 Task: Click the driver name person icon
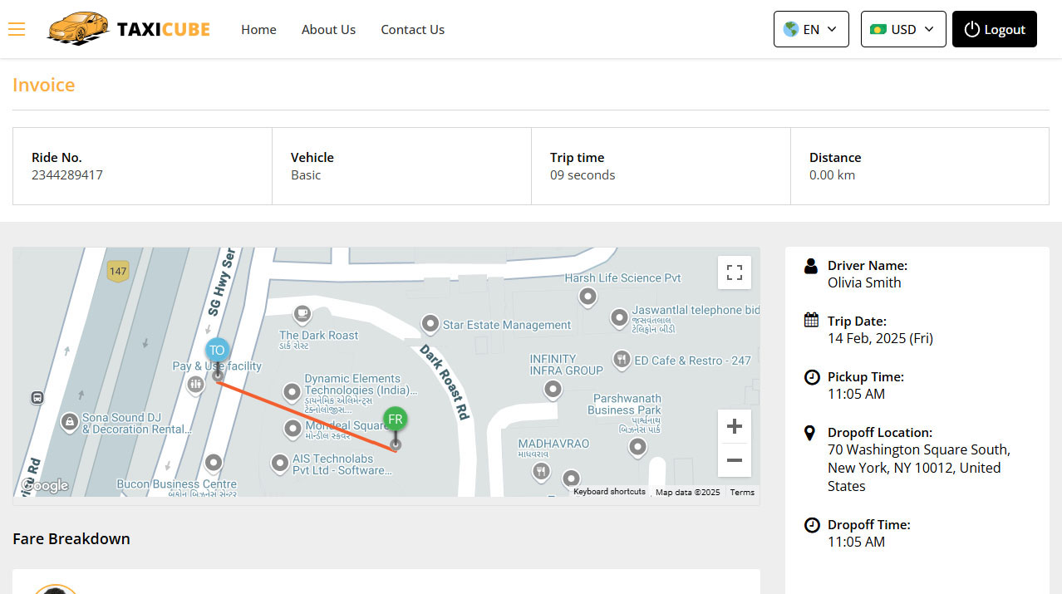pos(810,265)
